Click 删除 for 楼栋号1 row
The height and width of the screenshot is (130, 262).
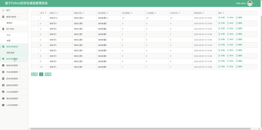239,66
